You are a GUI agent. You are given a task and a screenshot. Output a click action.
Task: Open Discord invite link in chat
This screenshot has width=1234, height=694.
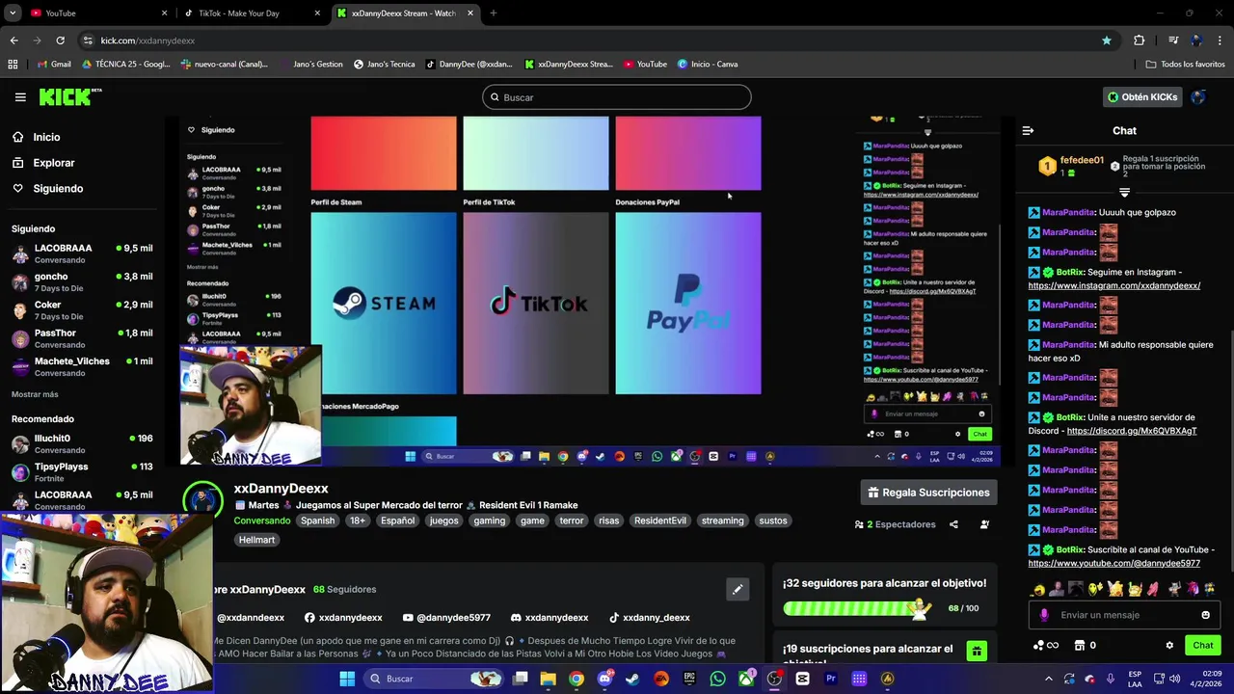point(1132,431)
